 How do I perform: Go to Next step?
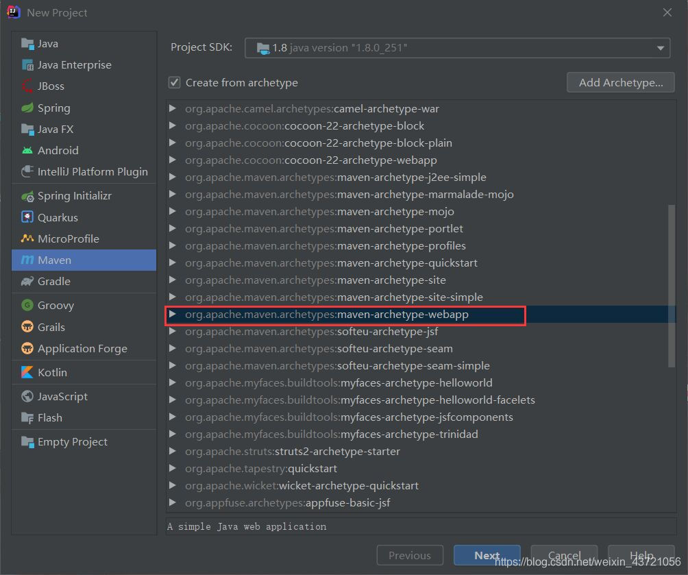tap(487, 555)
